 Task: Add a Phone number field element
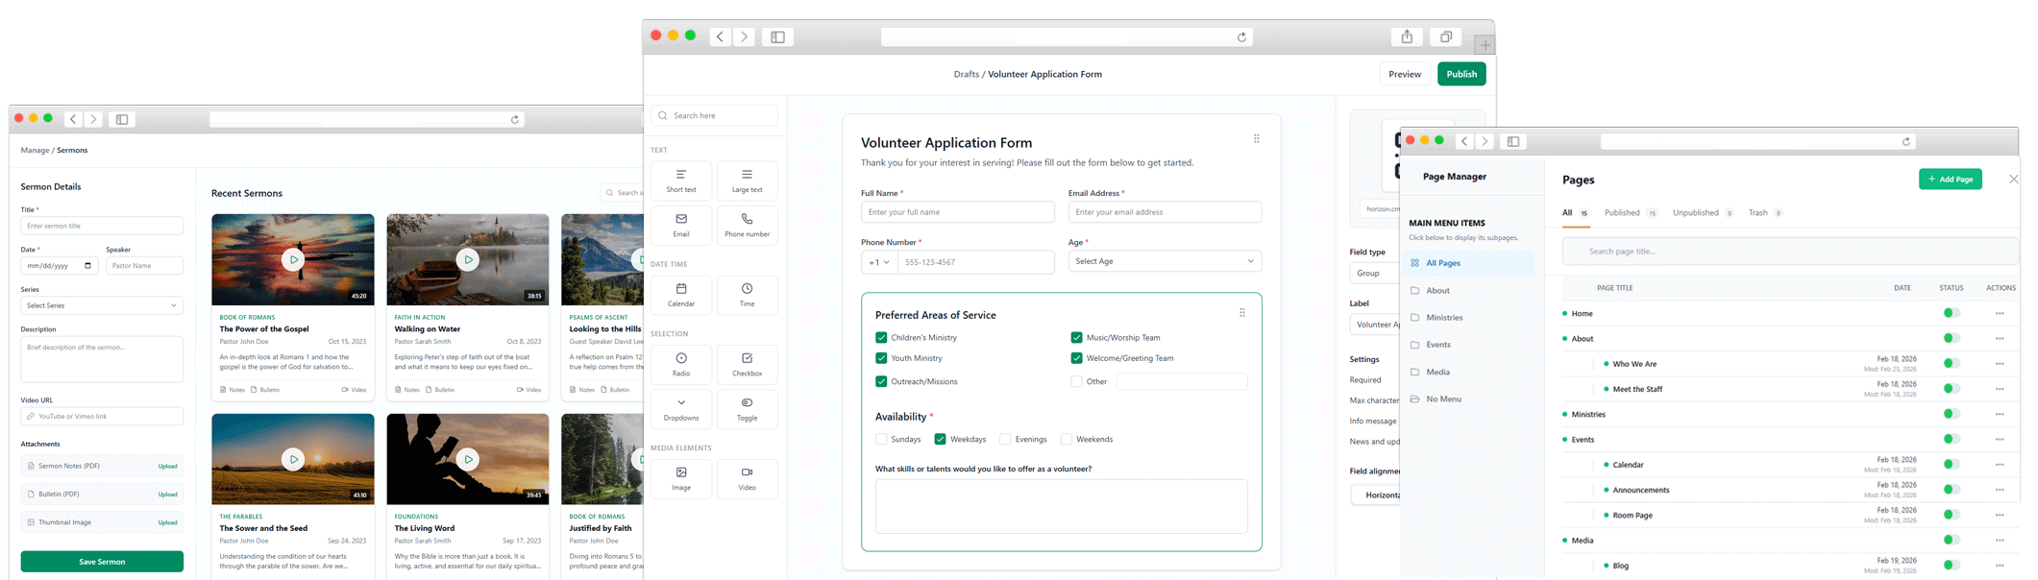747,225
